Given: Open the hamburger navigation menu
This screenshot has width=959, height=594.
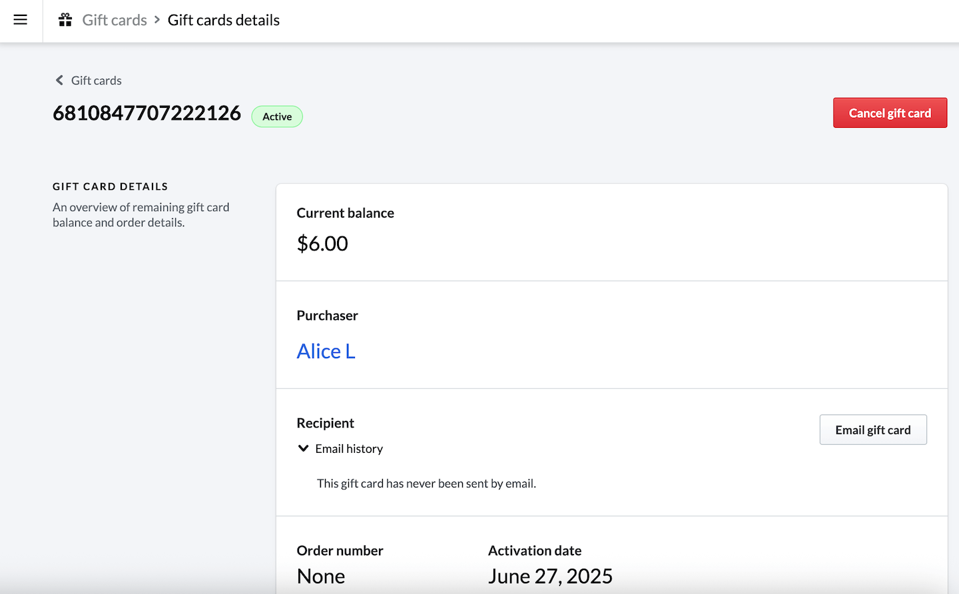Looking at the screenshot, I should 21,20.
